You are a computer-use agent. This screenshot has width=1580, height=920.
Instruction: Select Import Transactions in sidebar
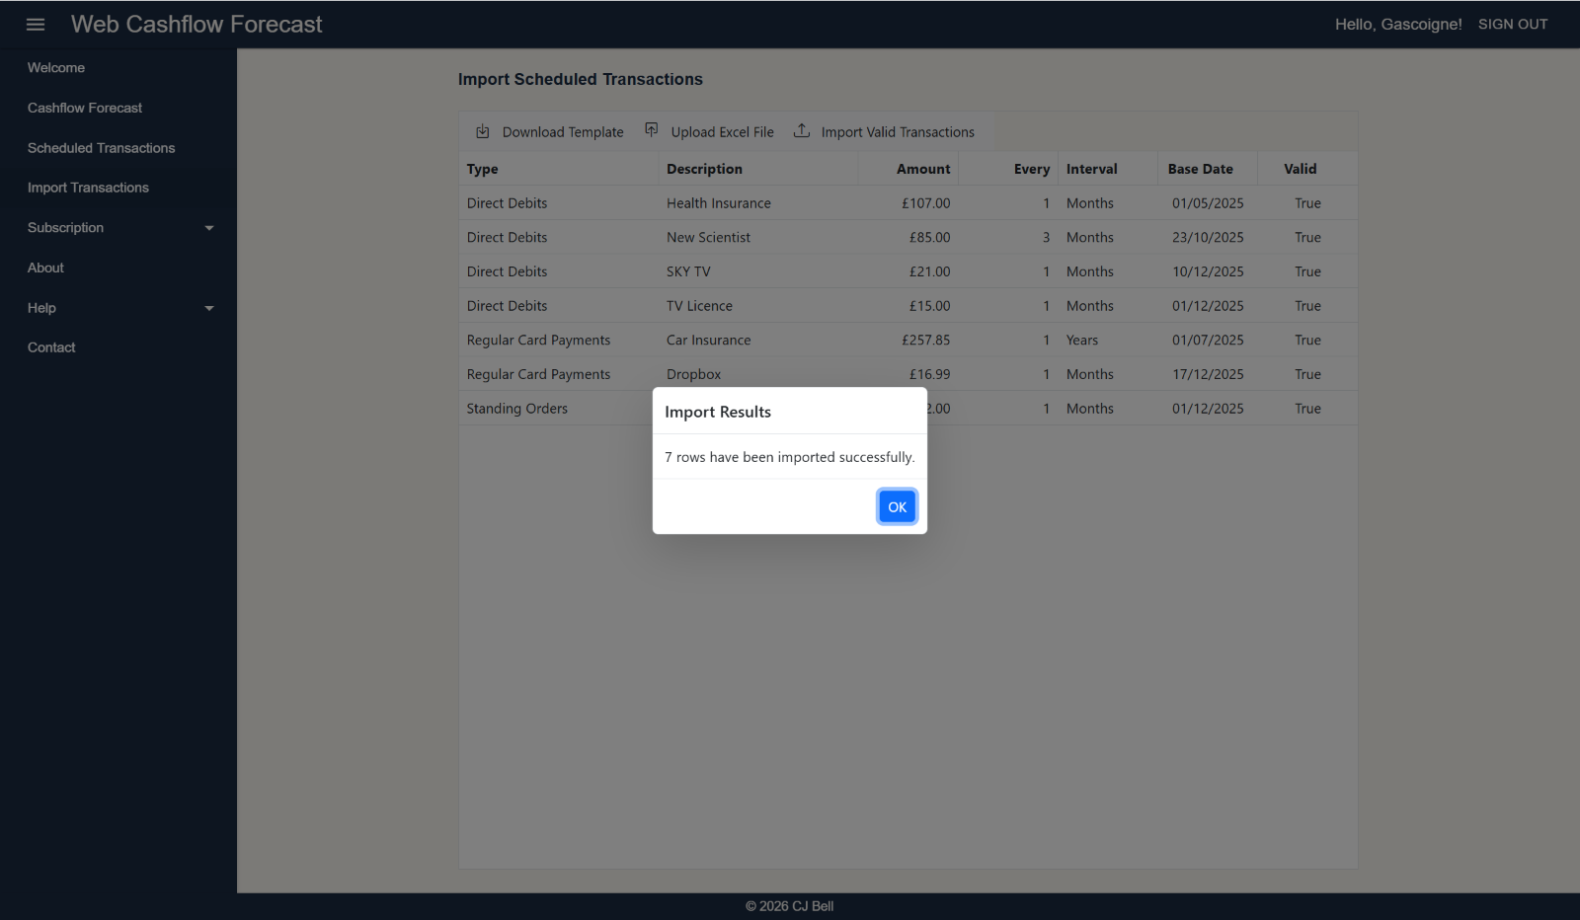coord(88,188)
